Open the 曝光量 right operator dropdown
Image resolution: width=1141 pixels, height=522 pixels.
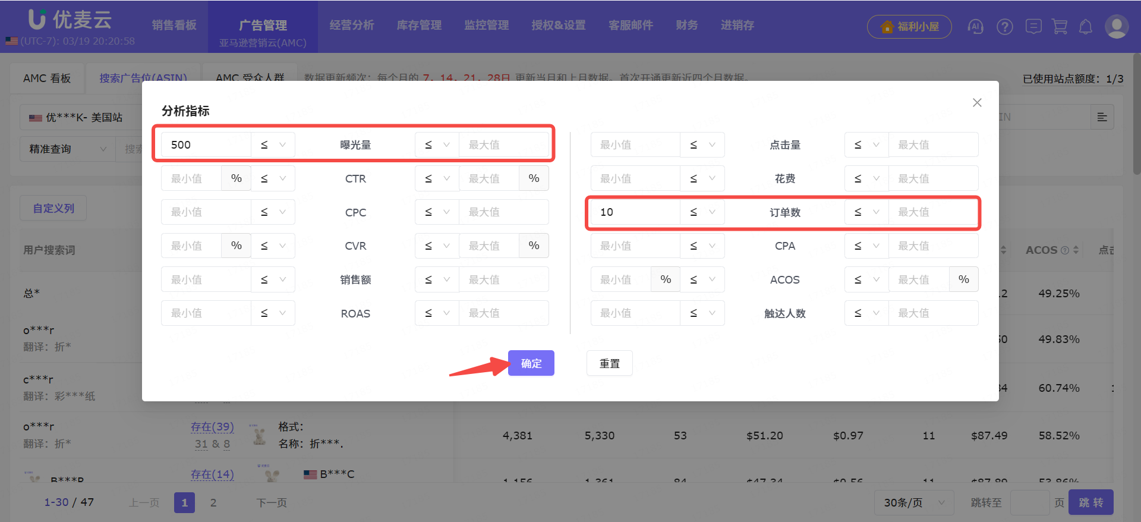[437, 144]
